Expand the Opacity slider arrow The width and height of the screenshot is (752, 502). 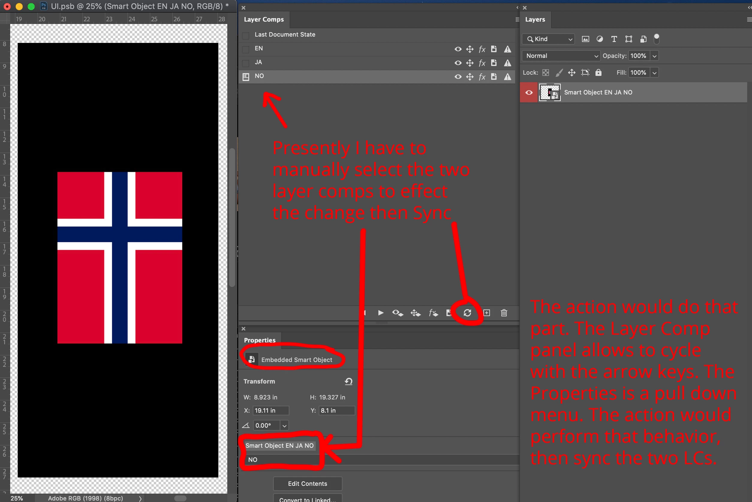coord(654,56)
